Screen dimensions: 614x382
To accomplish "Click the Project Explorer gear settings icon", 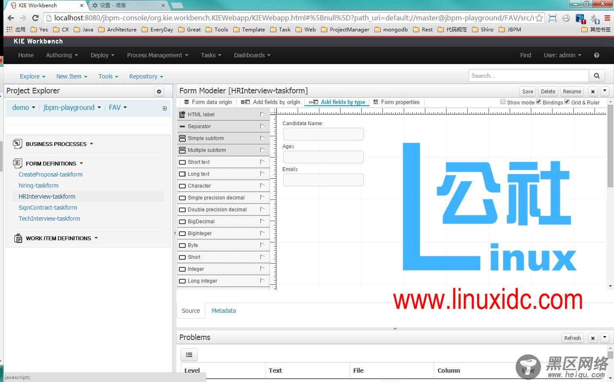I will (159, 91).
